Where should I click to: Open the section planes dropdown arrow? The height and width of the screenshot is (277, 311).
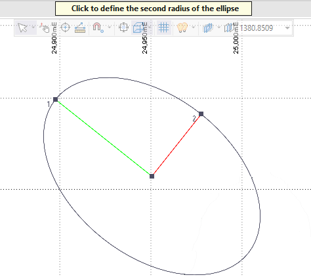(x=219, y=28)
